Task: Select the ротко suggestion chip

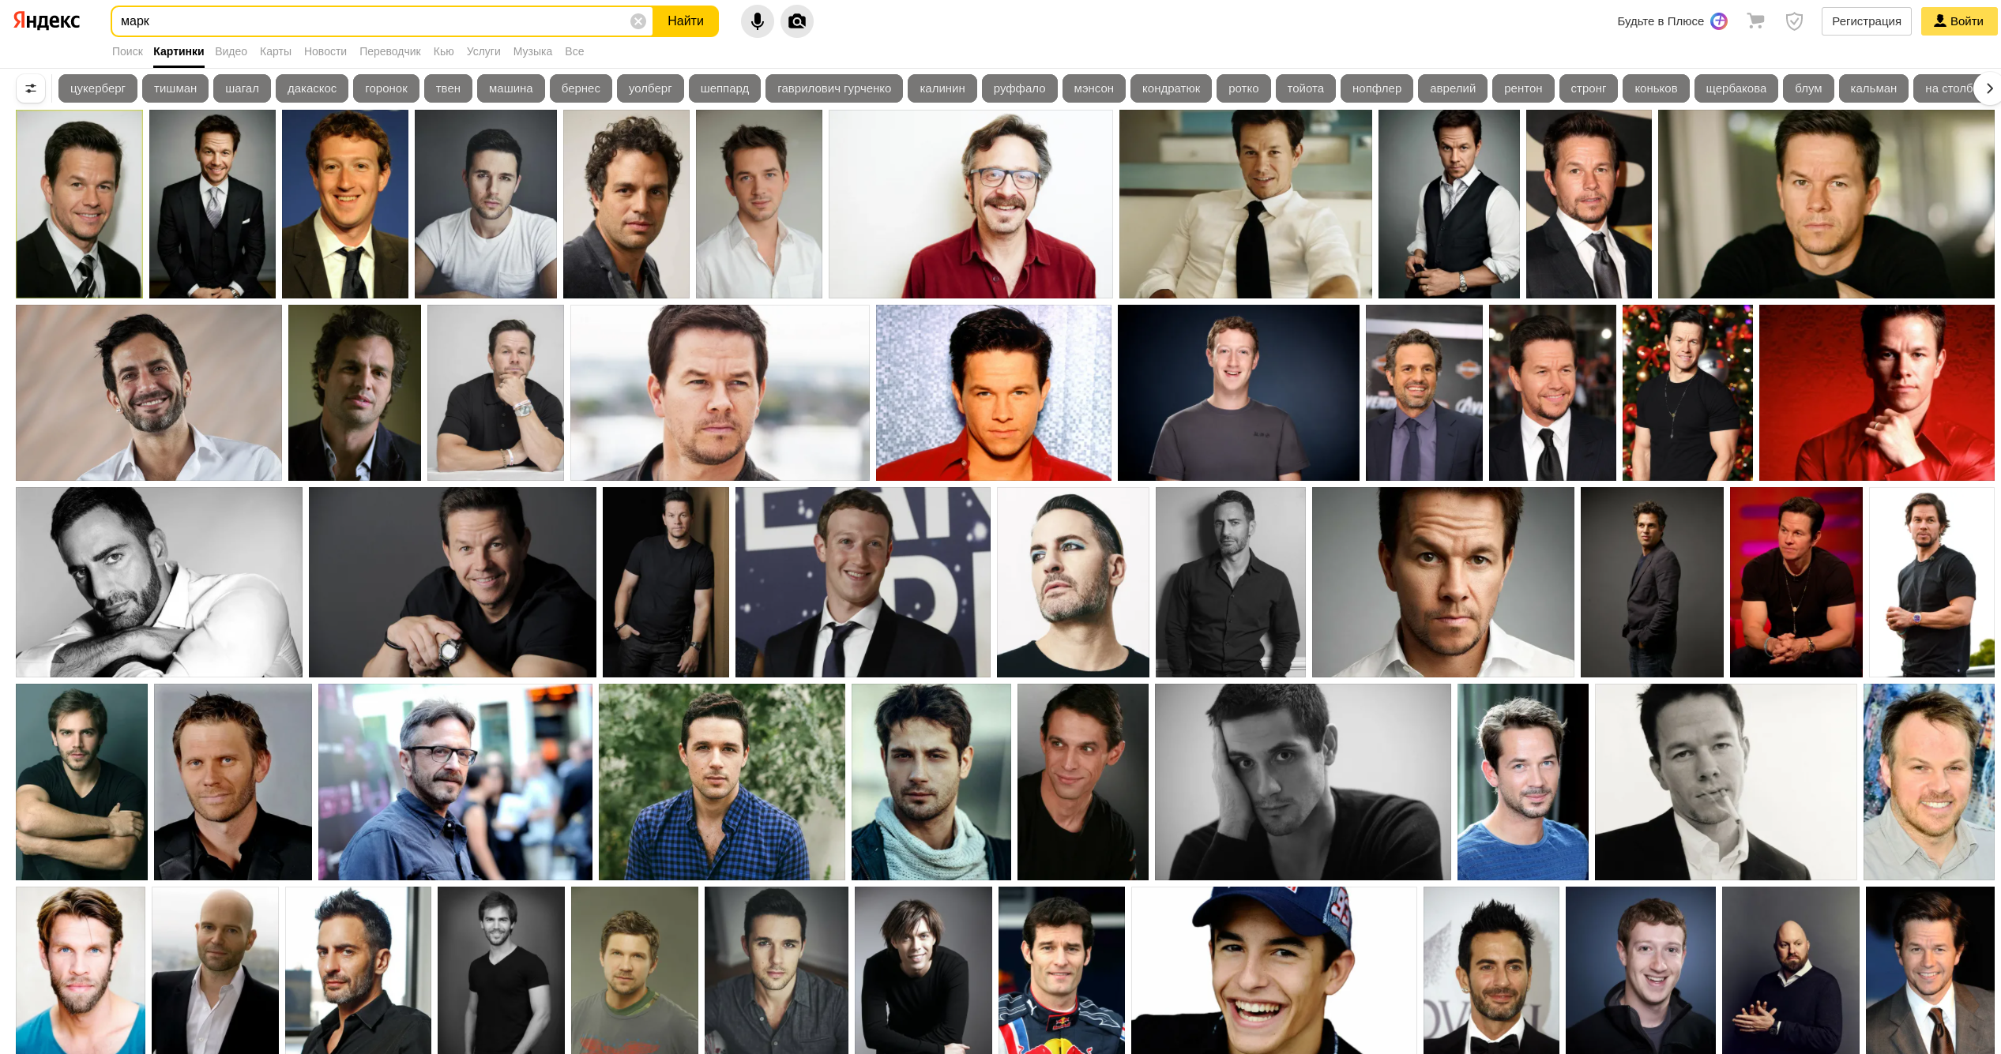Action: click(x=1243, y=88)
